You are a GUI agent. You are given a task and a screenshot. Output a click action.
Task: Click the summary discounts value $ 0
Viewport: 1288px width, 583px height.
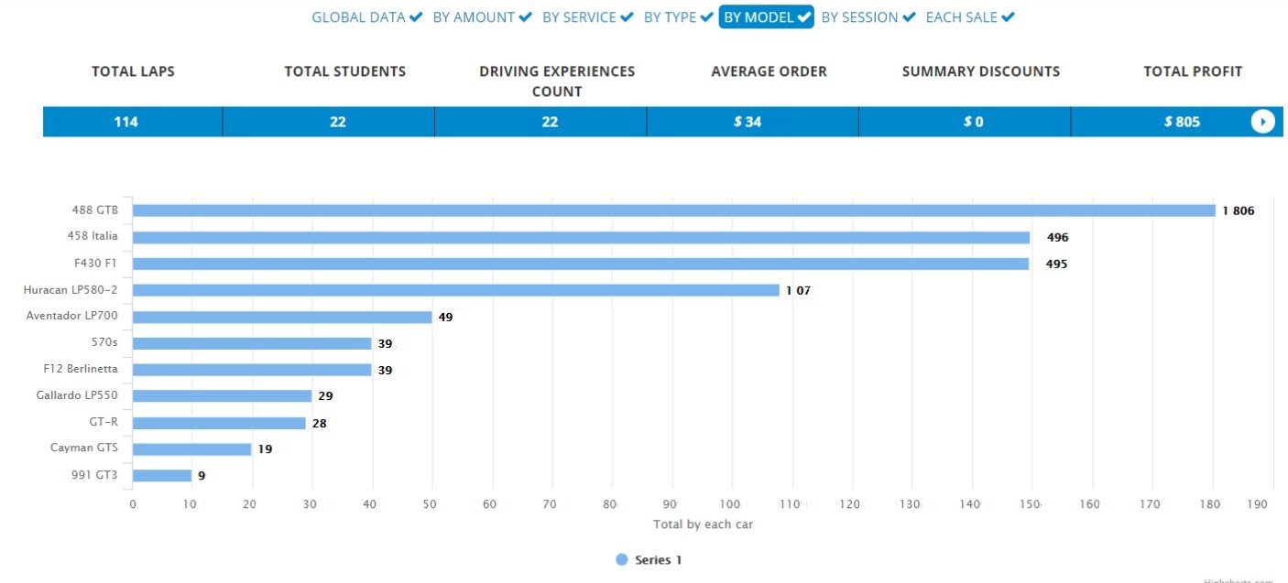point(973,122)
